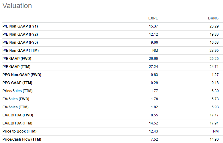Click the EV/EBITDA (FWD) label
223x143 pixels.
click(x=18, y=115)
